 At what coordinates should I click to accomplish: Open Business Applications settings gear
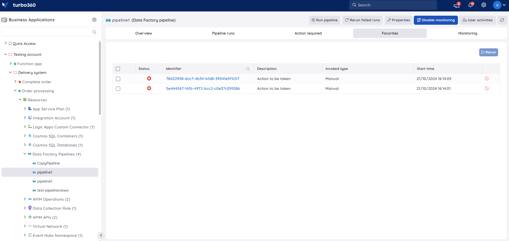(x=94, y=20)
